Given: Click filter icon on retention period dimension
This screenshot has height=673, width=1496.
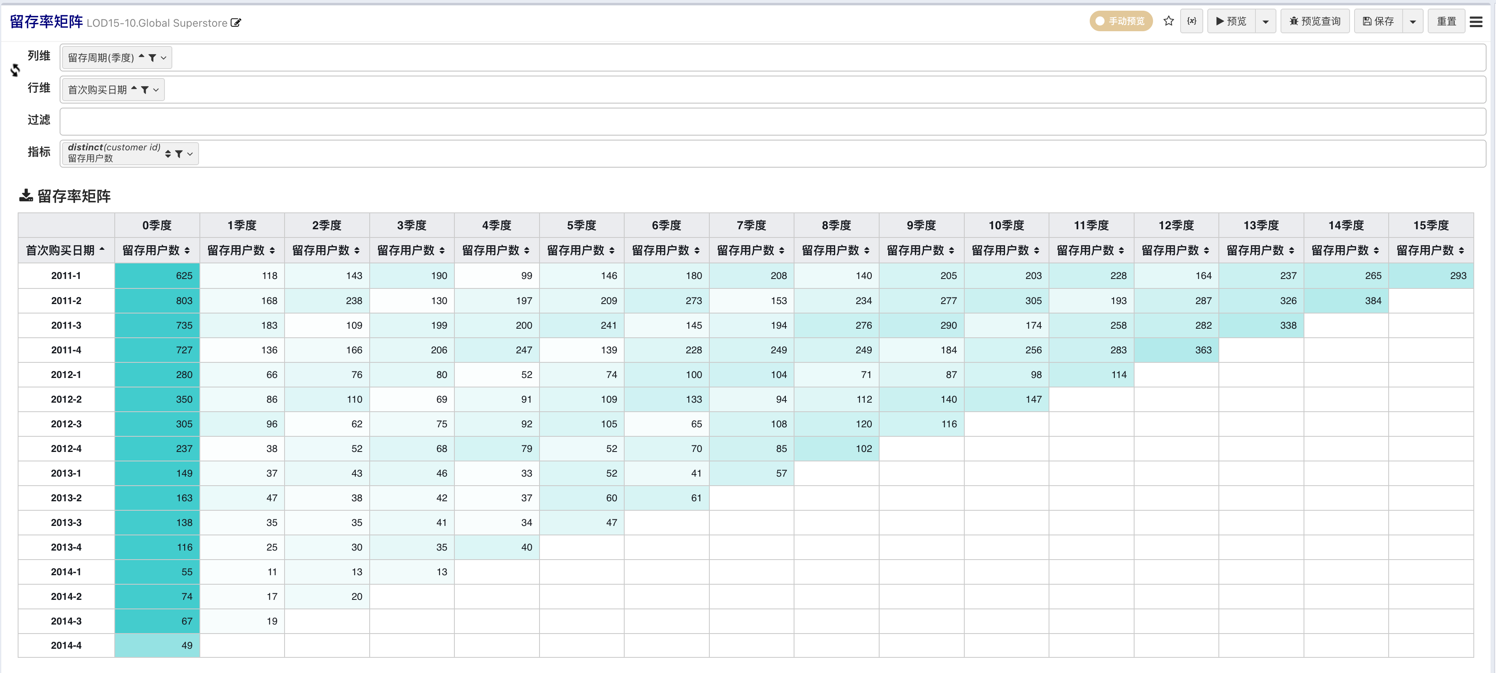Looking at the screenshot, I should pos(152,58).
